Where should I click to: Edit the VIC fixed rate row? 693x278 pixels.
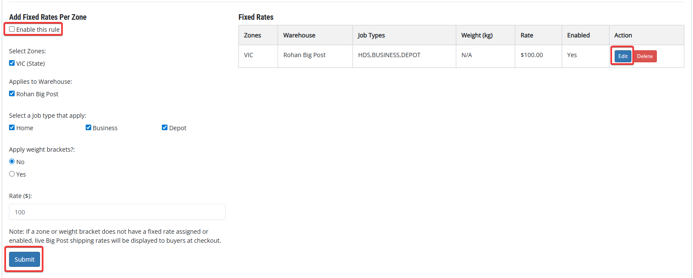coord(623,56)
